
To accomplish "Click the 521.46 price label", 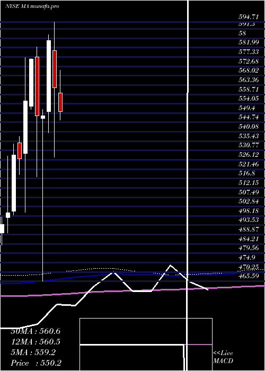I will (x=249, y=164).
